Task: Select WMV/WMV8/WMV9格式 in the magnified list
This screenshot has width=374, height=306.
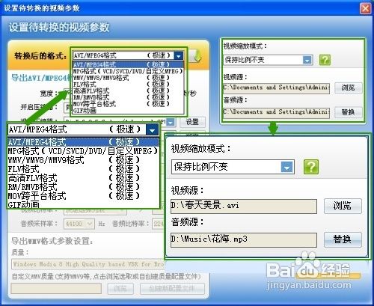Action: 83,160
